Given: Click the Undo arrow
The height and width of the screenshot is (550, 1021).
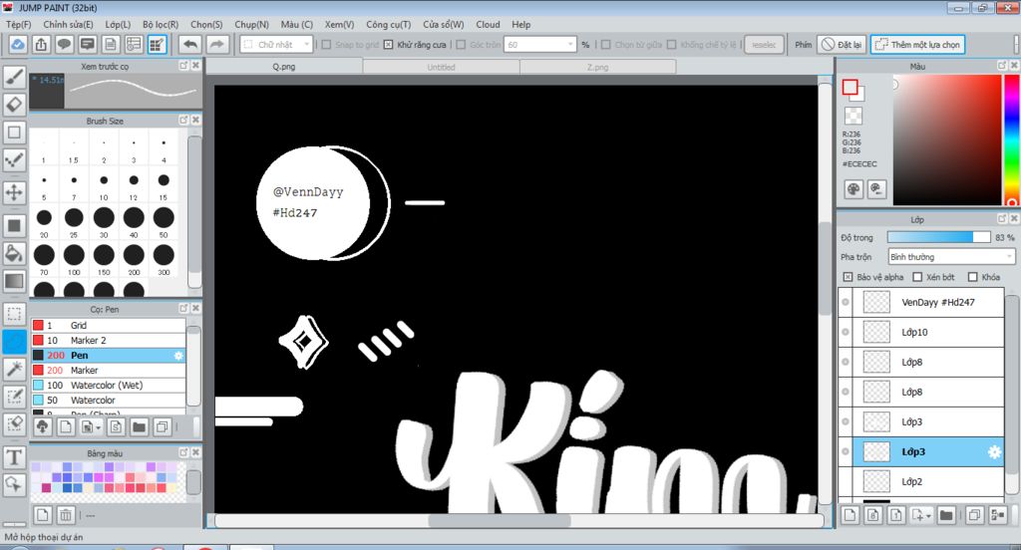Looking at the screenshot, I should [x=190, y=45].
